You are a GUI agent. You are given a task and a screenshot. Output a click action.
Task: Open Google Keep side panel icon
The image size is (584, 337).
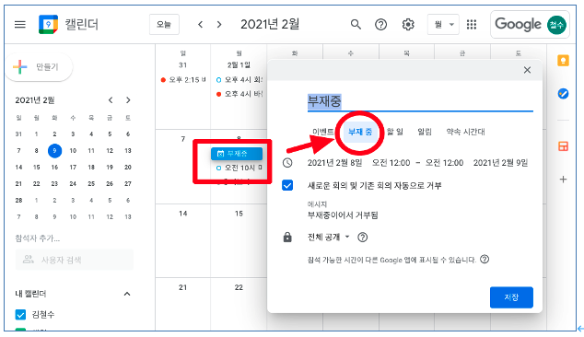tap(563, 61)
